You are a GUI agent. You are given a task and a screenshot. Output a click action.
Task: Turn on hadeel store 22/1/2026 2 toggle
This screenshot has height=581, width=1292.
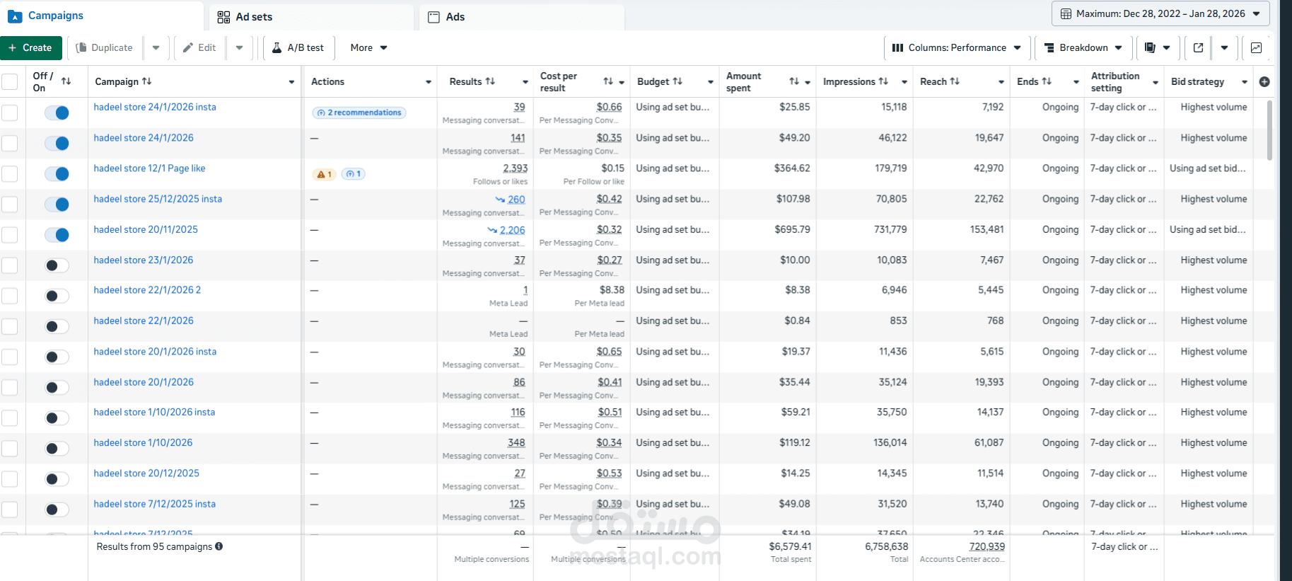pos(57,296)
